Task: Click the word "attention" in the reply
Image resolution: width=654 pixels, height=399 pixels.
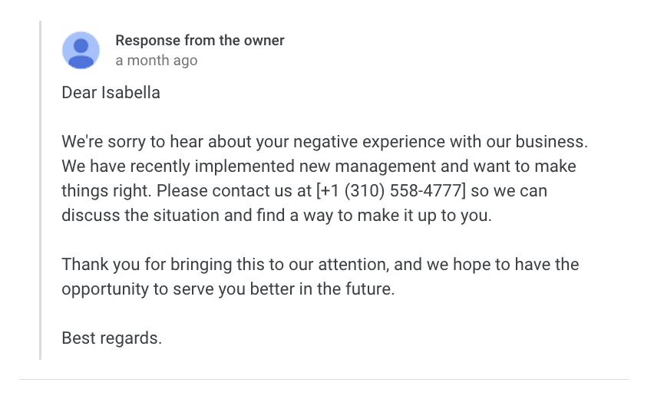Action: point(410,265)
